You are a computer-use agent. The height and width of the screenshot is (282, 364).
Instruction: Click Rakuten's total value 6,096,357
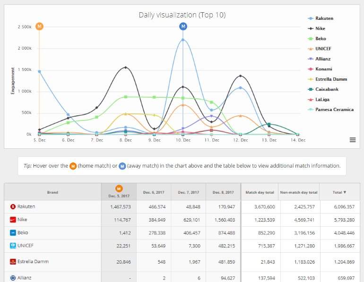344,206
